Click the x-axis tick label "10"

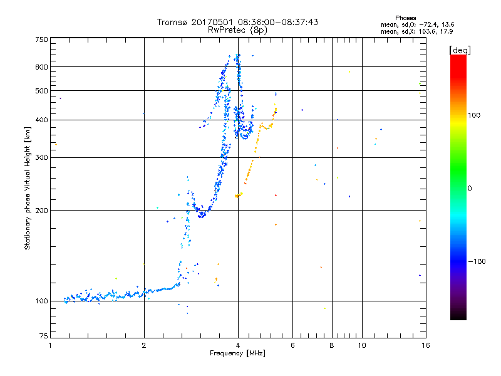coord(362,345)
